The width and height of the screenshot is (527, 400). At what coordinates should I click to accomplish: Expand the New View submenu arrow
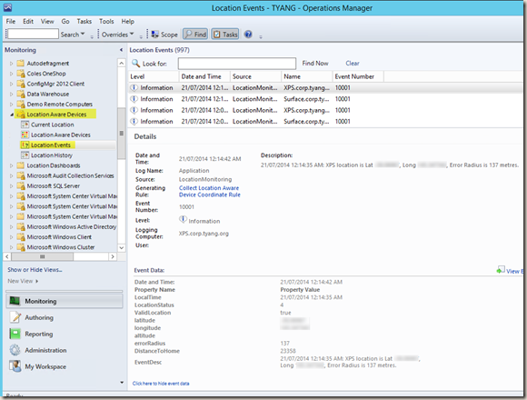(36, 281)
